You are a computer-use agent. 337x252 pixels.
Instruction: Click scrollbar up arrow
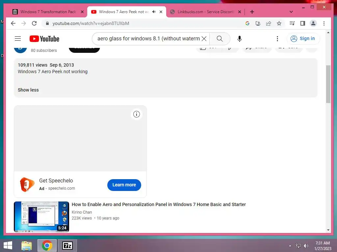(x=328, y=32)
